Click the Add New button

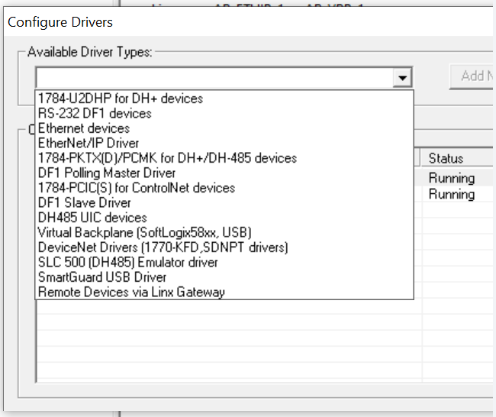472,76
